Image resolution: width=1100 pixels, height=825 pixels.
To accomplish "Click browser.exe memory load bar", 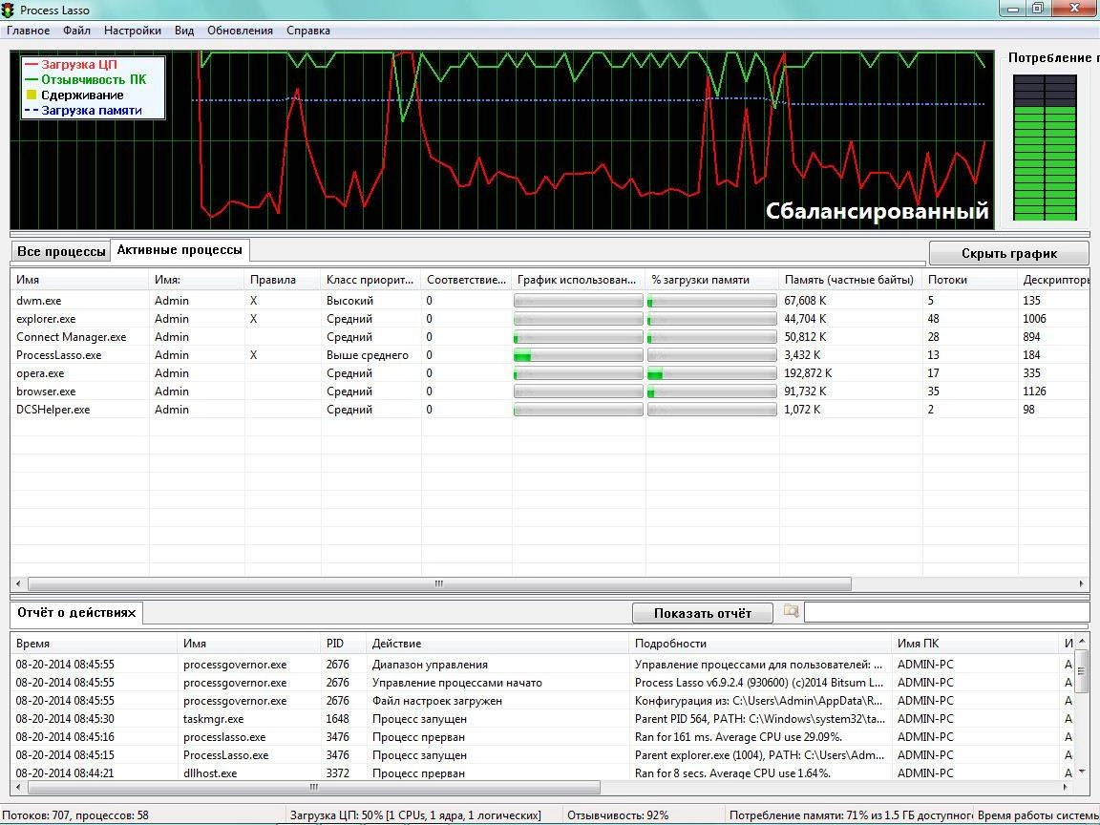I will pyautogui.click(x=712, y=391).
